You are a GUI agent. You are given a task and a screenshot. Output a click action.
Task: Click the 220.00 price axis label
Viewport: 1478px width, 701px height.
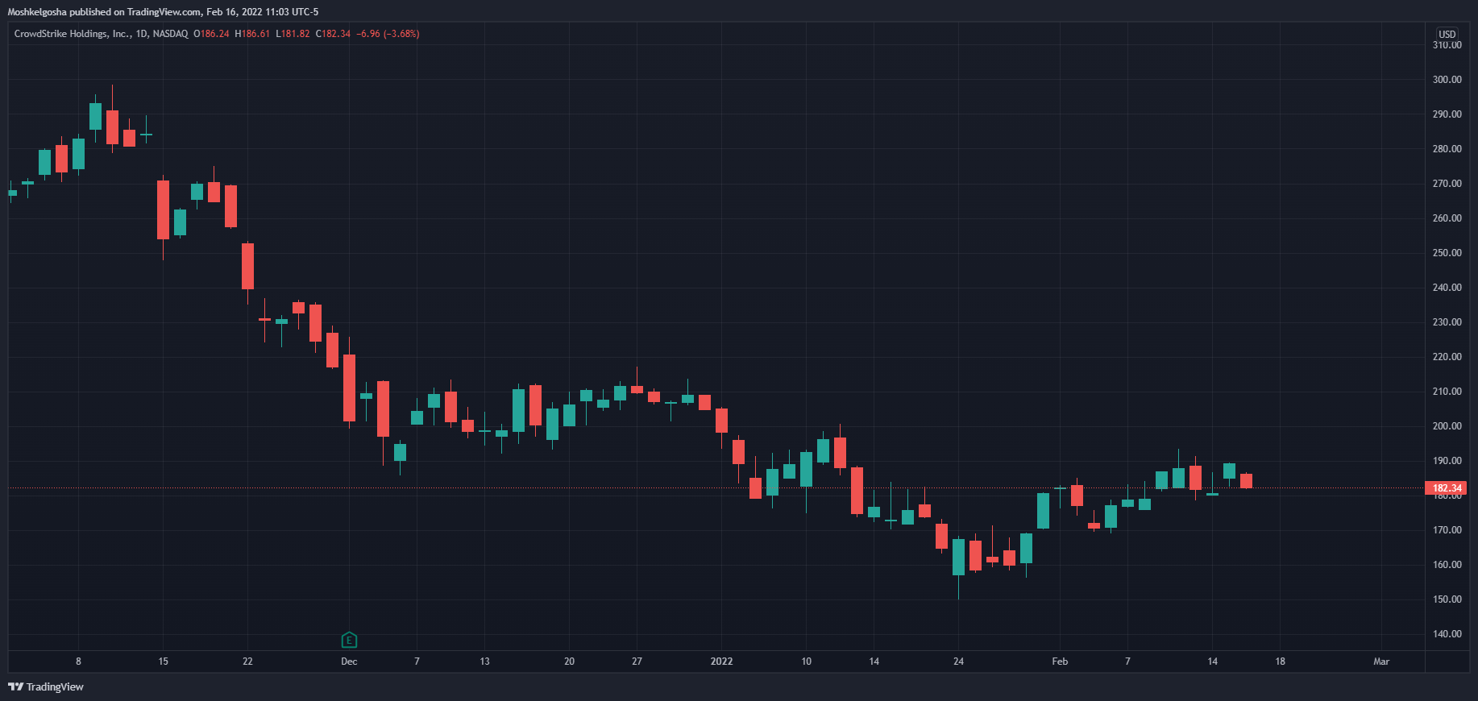coord(1447,357)
